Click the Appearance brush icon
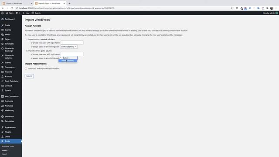This screenshot has width=279, height=157. coord(3,127)
